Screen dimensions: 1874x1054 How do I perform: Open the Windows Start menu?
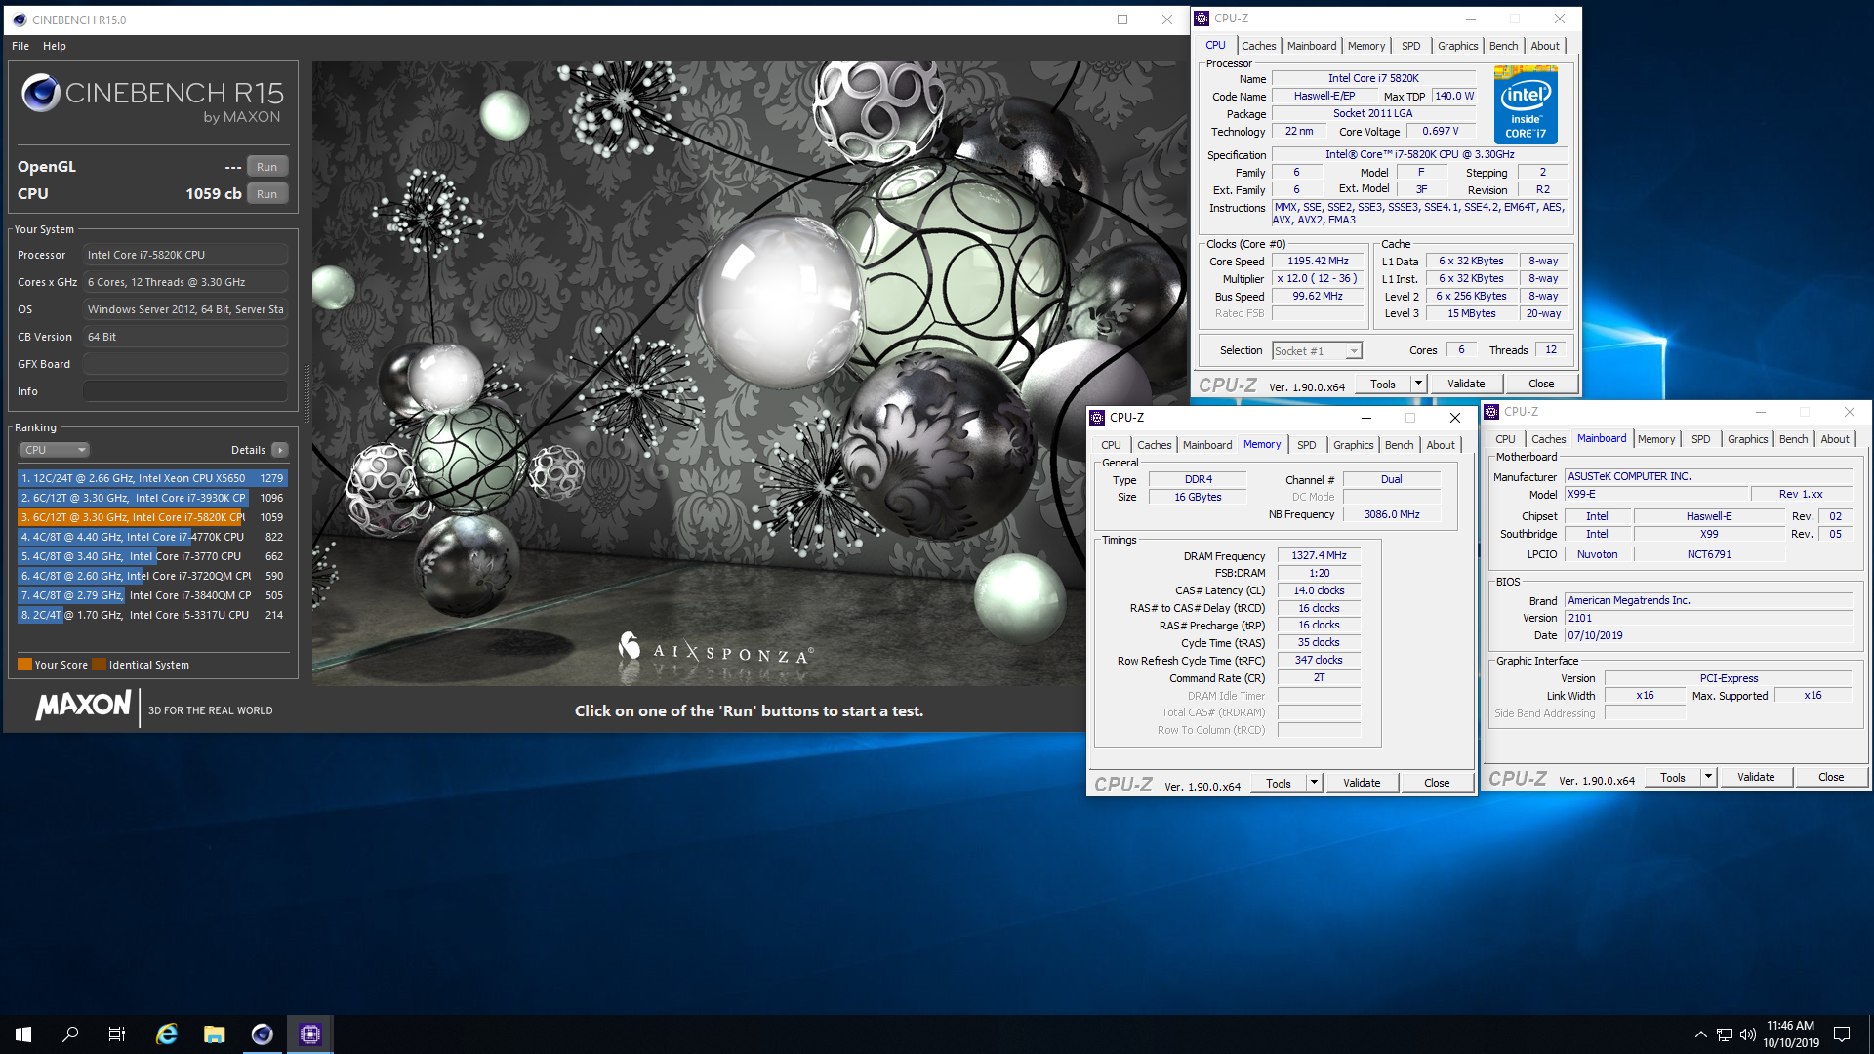point(23,1034)
